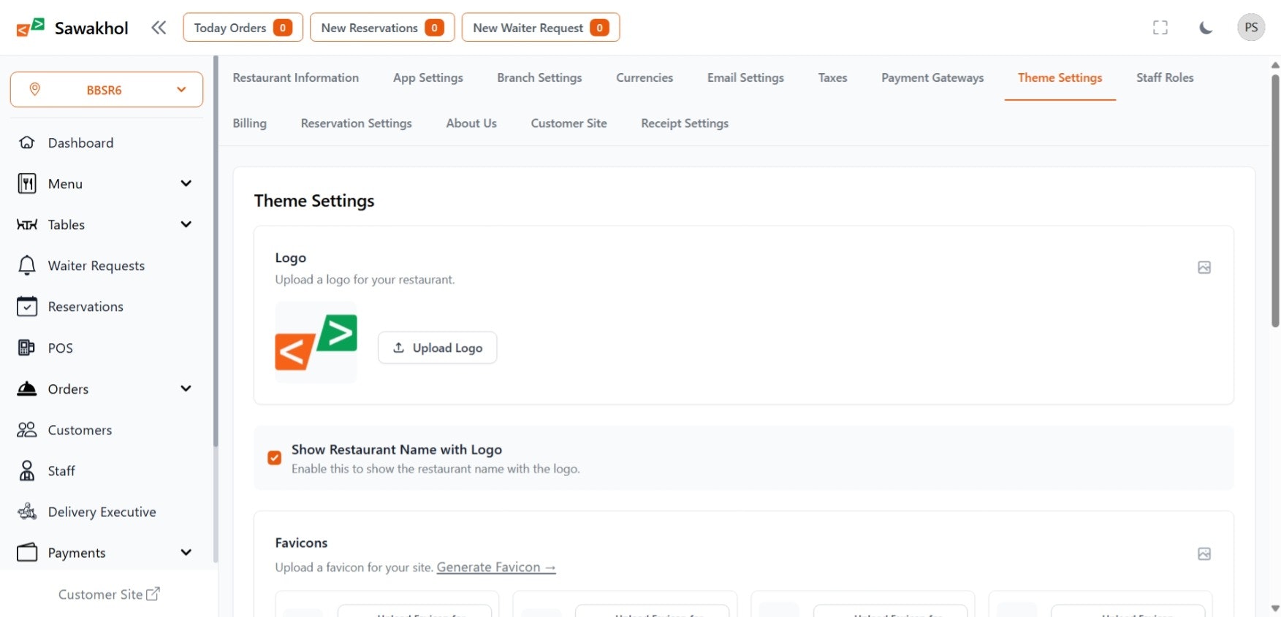Open Delivery Executive in the sidebar
The width and height of the screenshot is (1281, 617).
(107, 512)
